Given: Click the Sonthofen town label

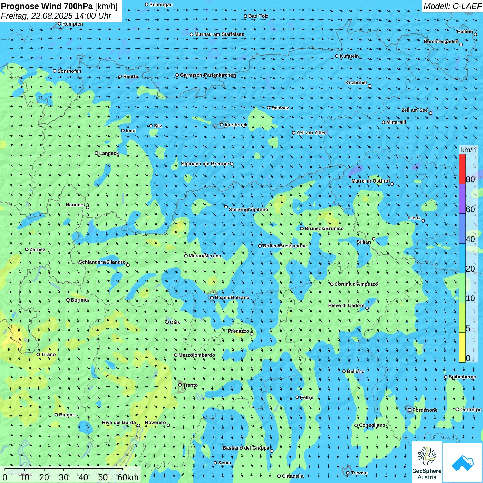Looking at the screenshot, I should [x=69, y=71].
